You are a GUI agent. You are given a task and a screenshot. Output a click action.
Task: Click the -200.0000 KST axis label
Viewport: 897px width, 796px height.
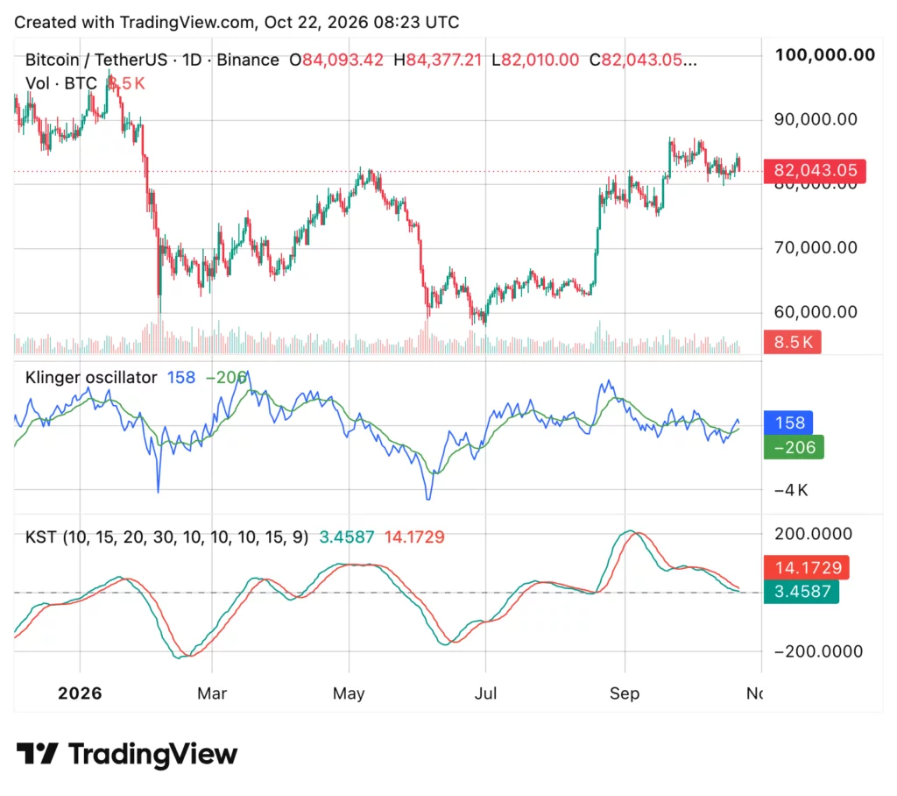pos(818,651)
